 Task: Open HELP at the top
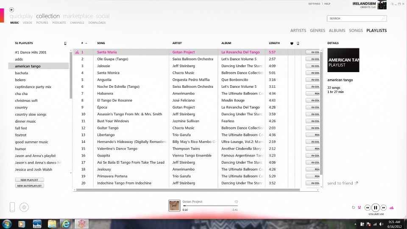point(327,4)
